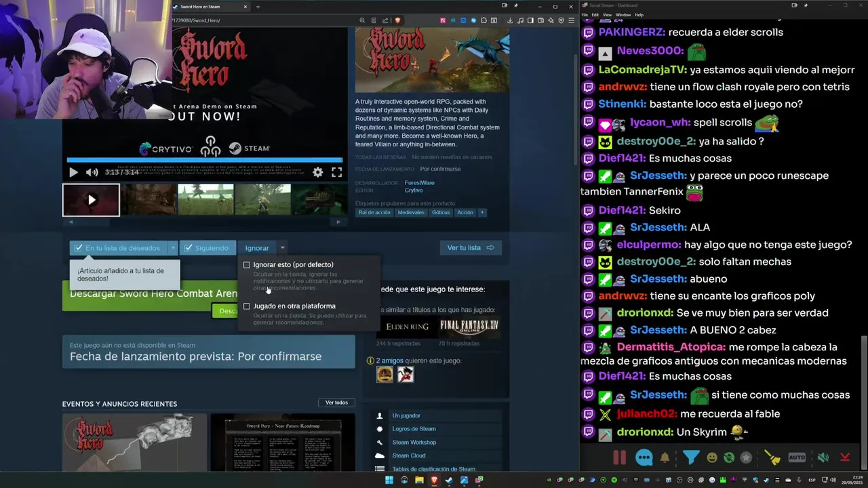Open the video player settings gear
The image size is (868, 488).
(x=317, y=172)
